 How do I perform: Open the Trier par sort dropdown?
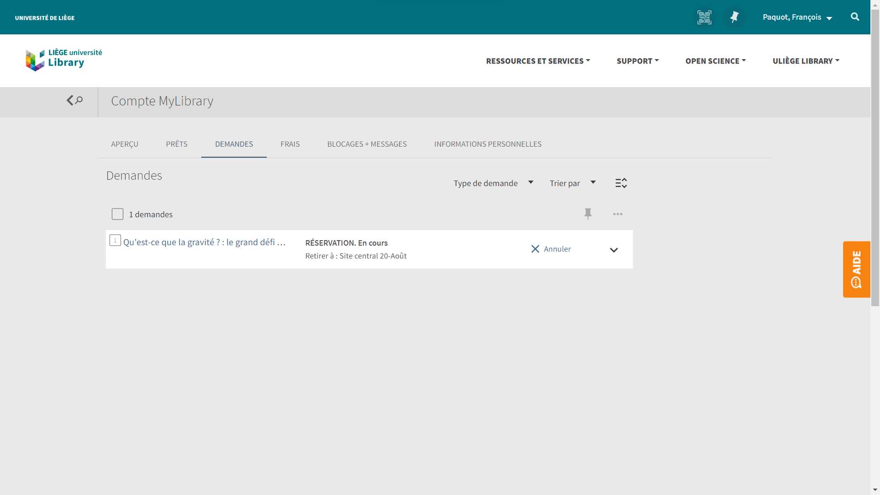(x=573, y=183)
